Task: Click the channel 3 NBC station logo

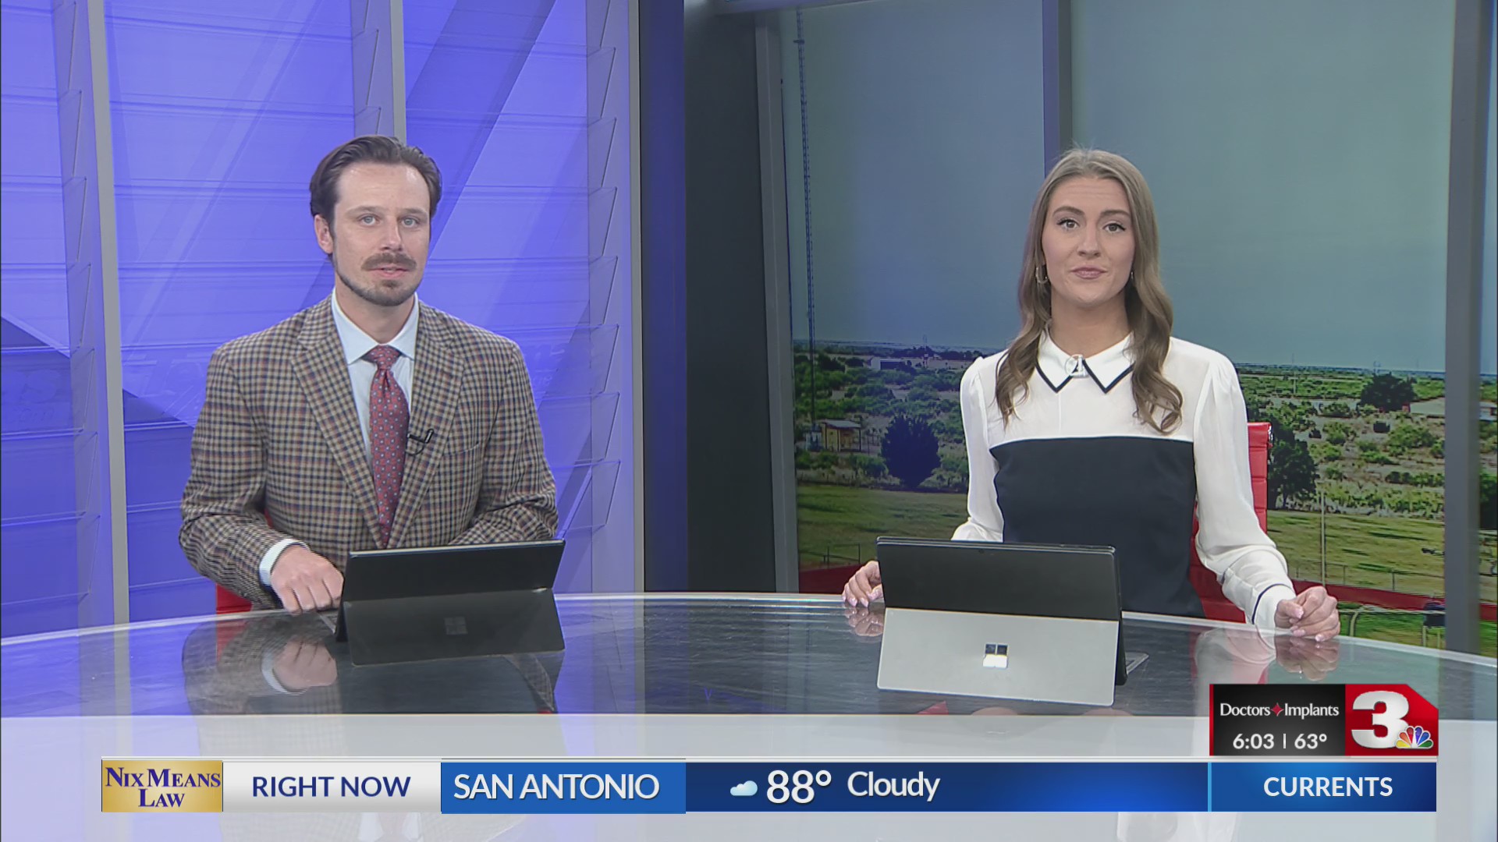Action: [x=1392, y=721]
